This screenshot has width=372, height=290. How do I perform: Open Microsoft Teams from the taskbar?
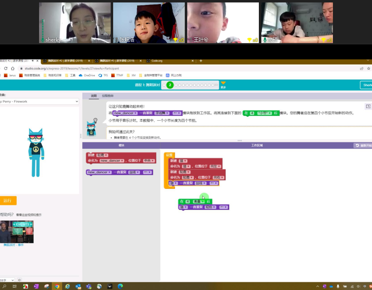89,286
